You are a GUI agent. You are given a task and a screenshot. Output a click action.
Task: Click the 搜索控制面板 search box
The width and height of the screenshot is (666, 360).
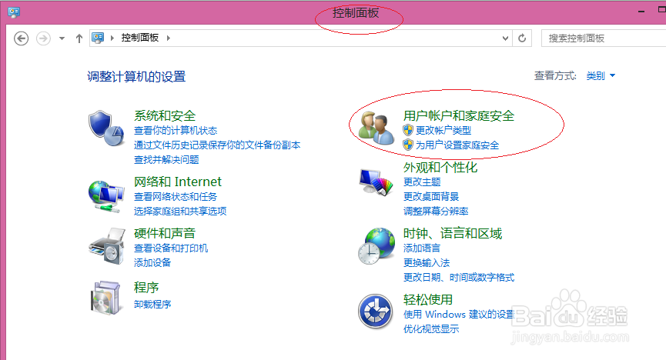[x=603, y=38]
